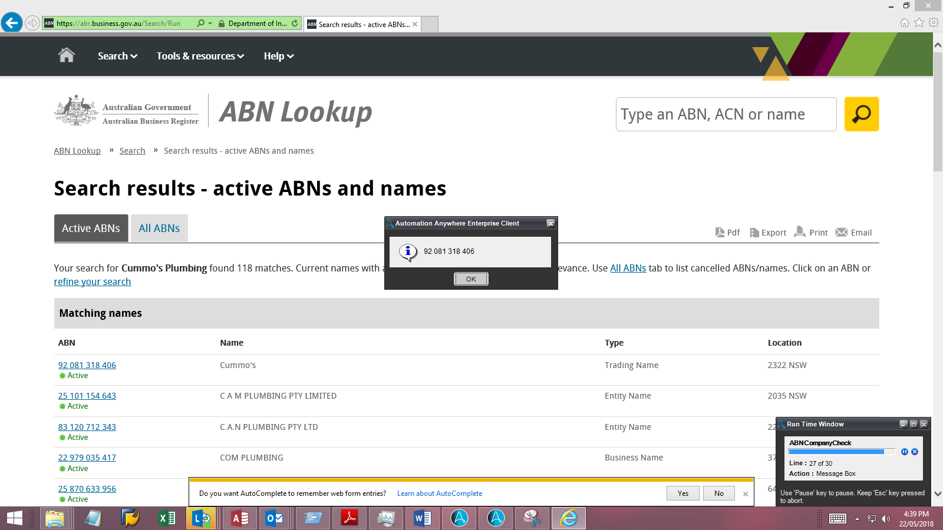
Task: Select the Active ABNs tab
Action: [x=91, y=228]
